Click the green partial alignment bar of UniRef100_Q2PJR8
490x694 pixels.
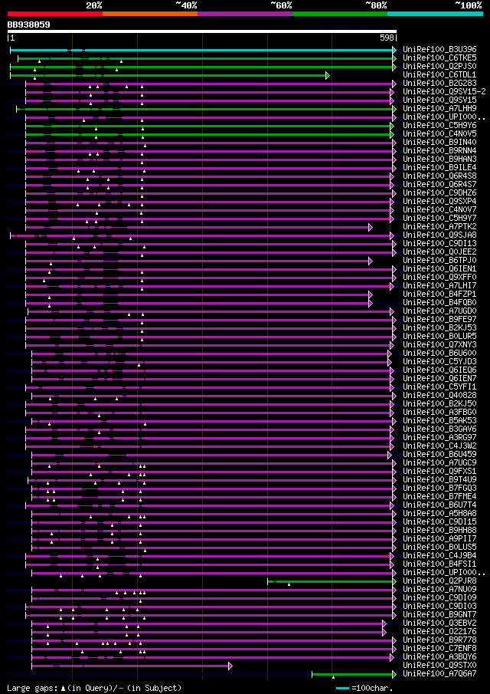point(330,581)
